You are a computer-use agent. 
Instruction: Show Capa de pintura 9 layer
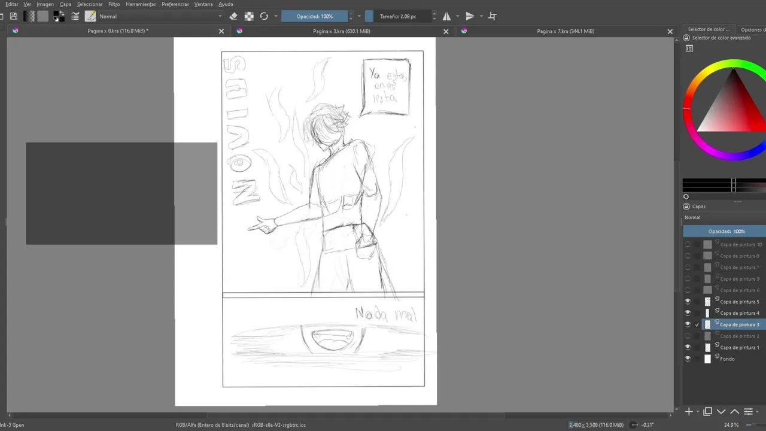point(688,278)
